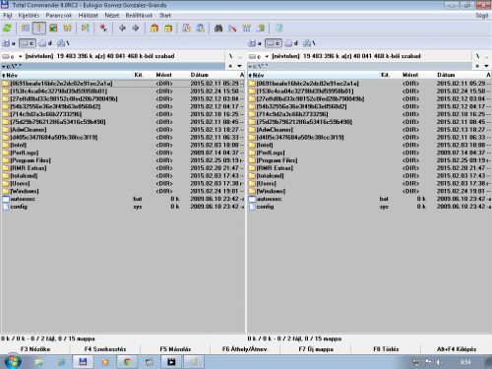Open network neighborhood in left drive bar
Image resolution: width=492 pixels, height=369 pixels.
coord(63,43)
